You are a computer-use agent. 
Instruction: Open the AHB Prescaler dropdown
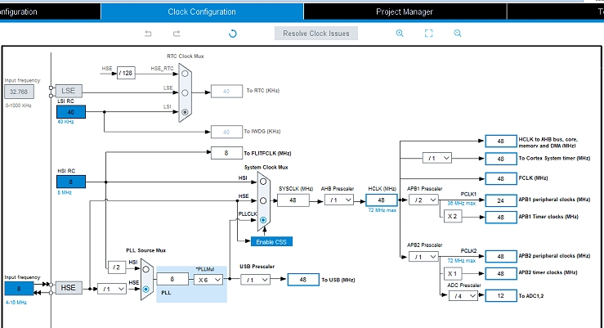click(x=338, y=200)
